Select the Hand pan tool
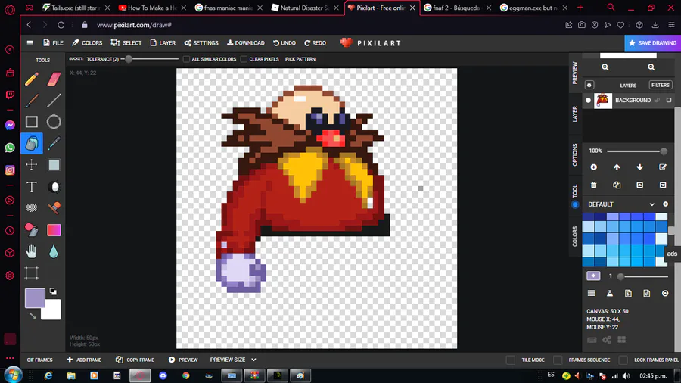 point(32,251)
